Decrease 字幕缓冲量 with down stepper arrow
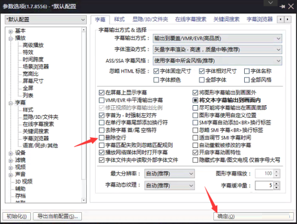This screenshot has height=224, width=297. 277,188
